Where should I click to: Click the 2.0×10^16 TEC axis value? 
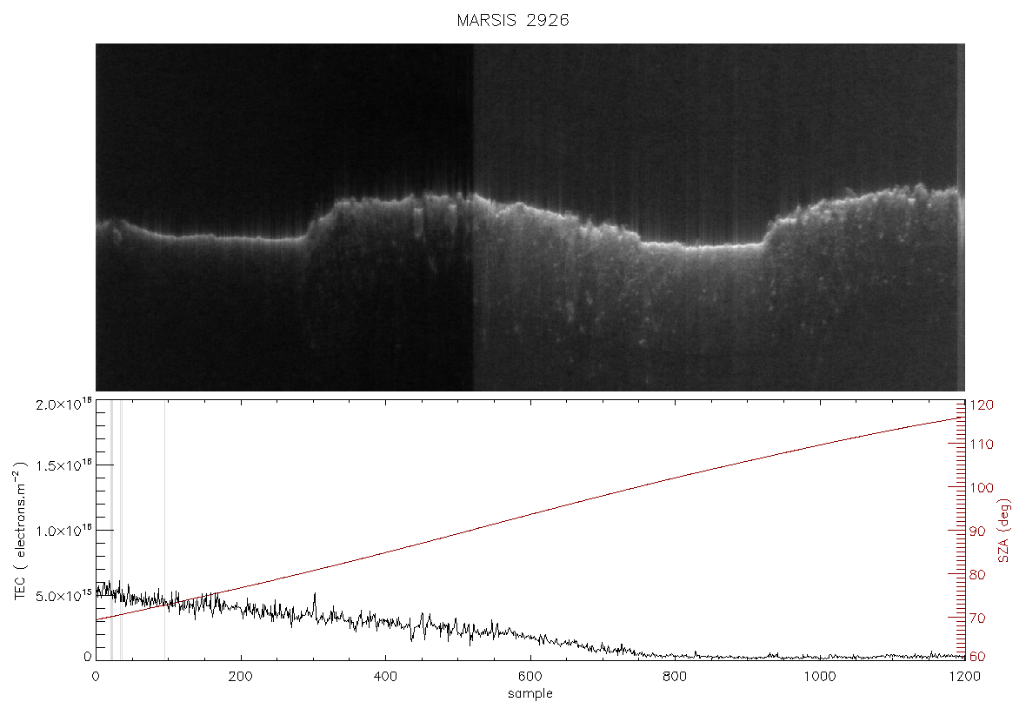point(63,404)
